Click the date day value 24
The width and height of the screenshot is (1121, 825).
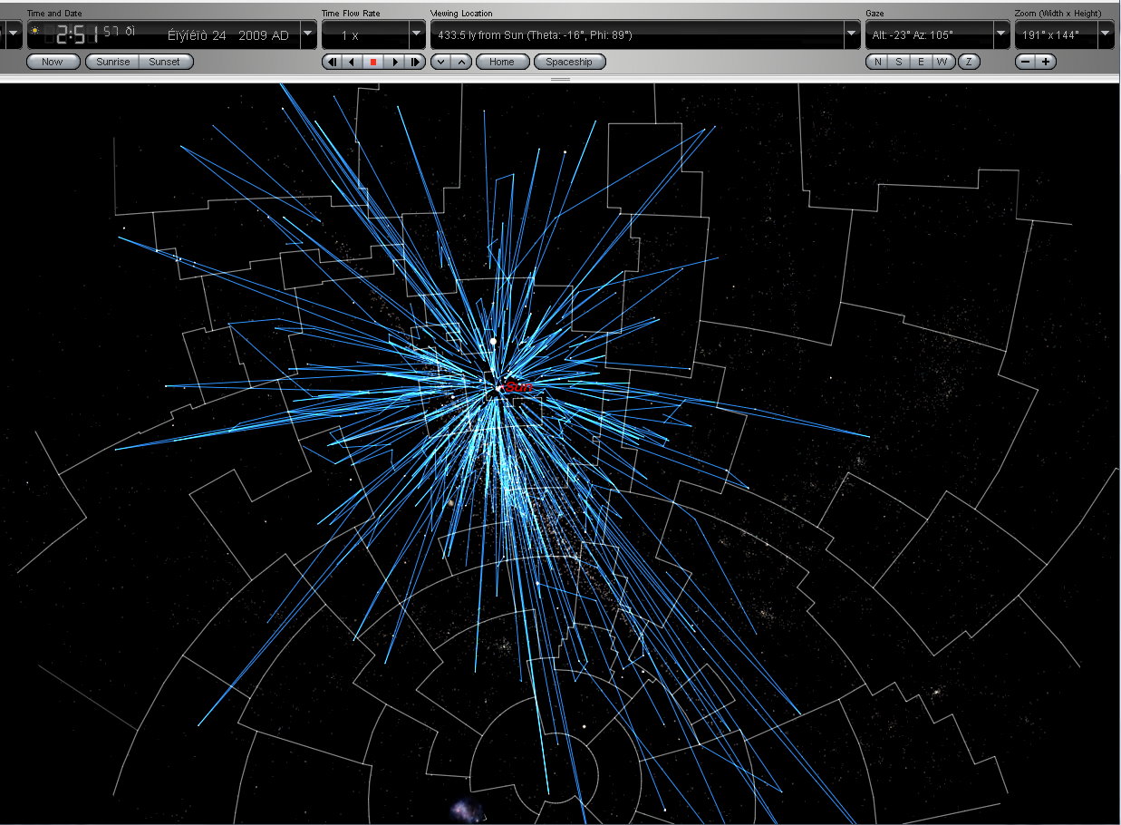[x=218, y=35]
